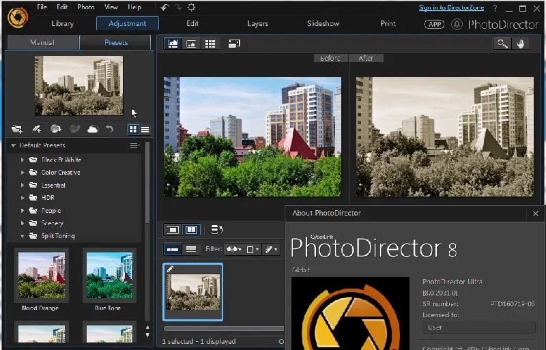Switch presets to list view

145,130
